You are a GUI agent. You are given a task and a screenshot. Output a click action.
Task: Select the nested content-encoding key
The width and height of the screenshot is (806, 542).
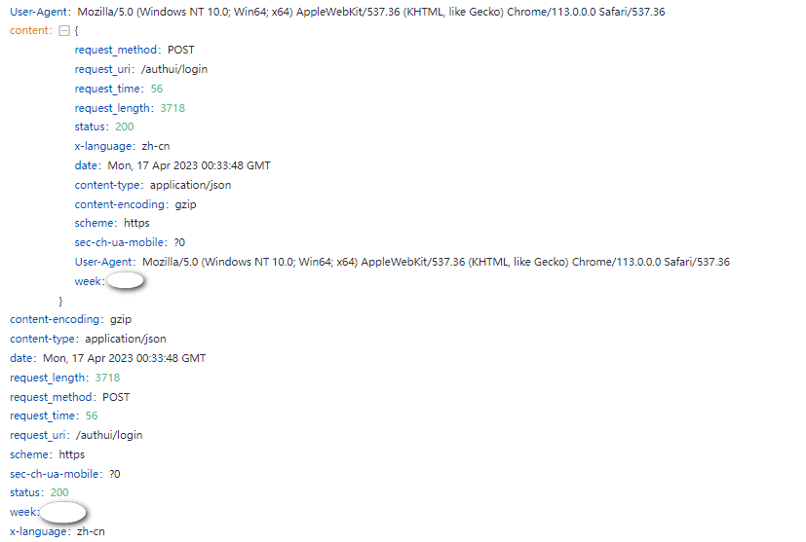pyautogui.click(x=122, y=204)
